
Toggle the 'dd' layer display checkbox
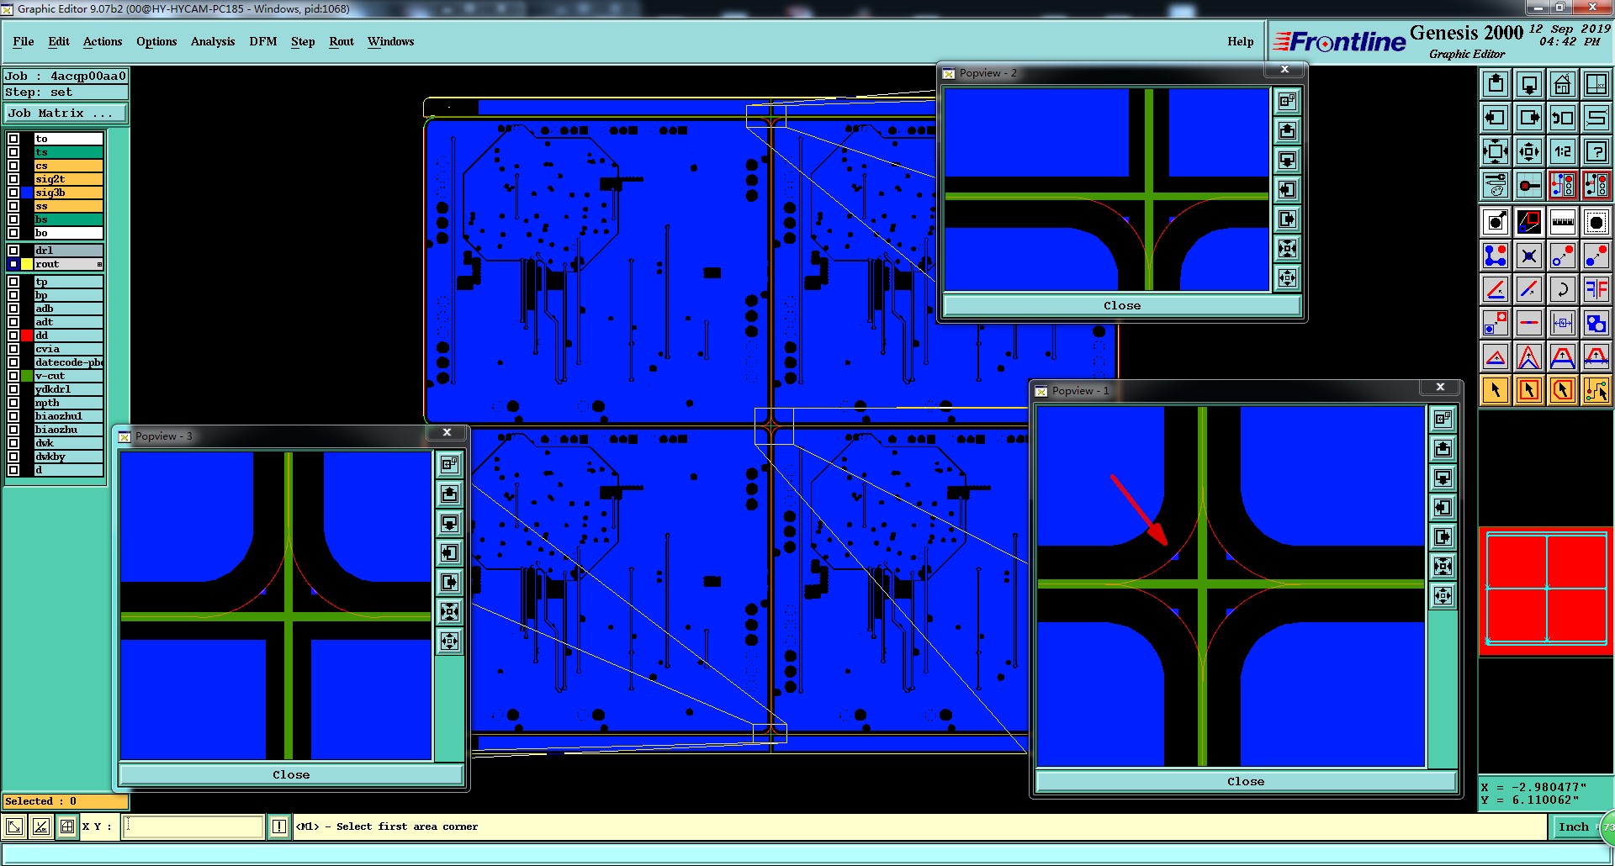(13, 335)
